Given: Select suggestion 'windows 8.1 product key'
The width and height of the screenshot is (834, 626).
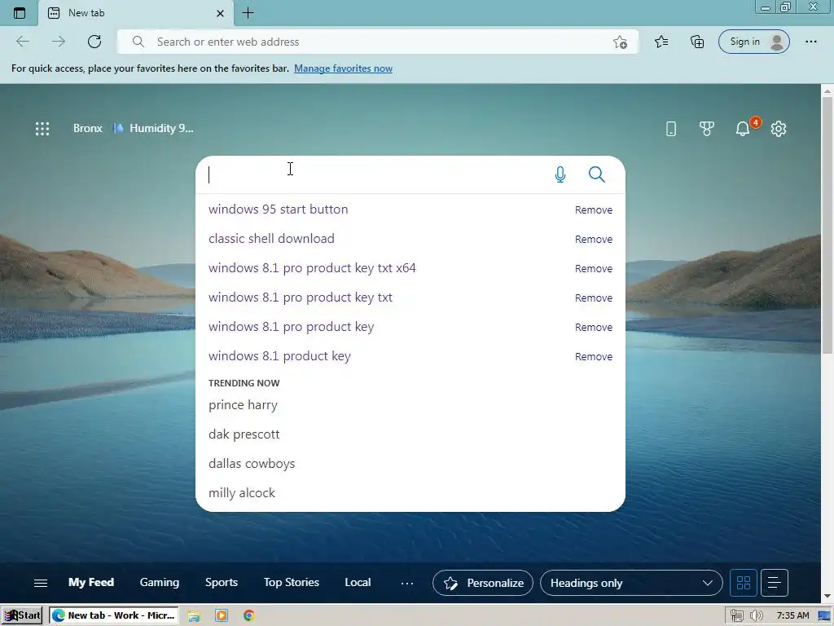Looking at the screenshot, I should [x=280, y=355].
